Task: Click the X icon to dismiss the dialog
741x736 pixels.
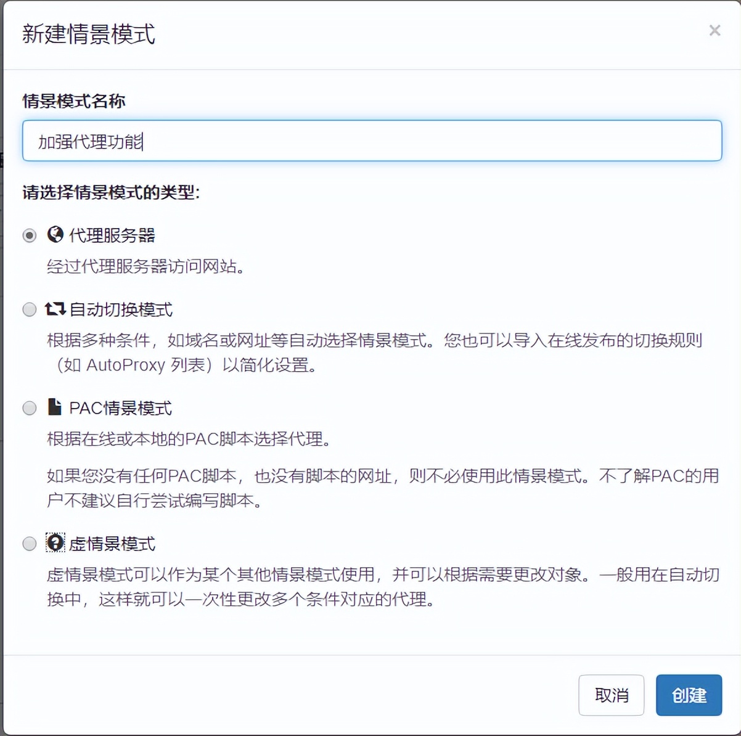Action: [714, 30]
